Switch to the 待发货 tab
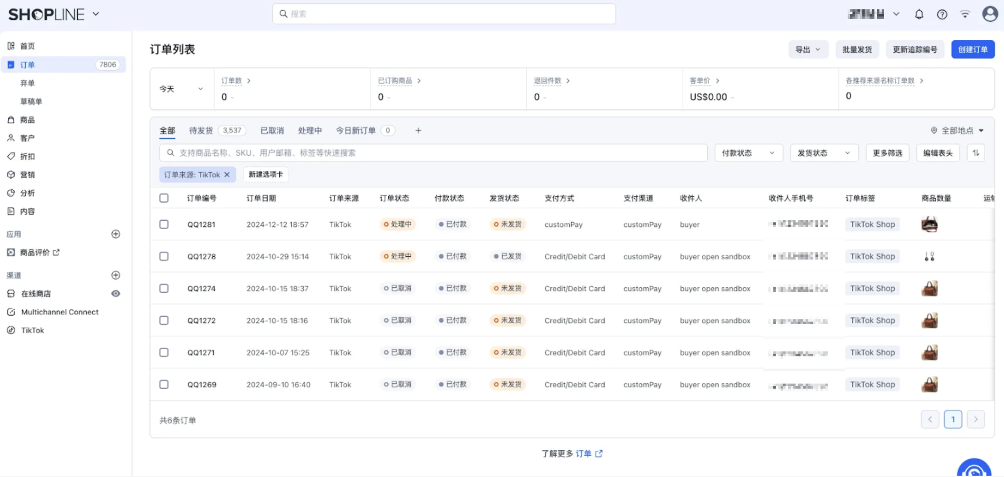 [201, 130]
